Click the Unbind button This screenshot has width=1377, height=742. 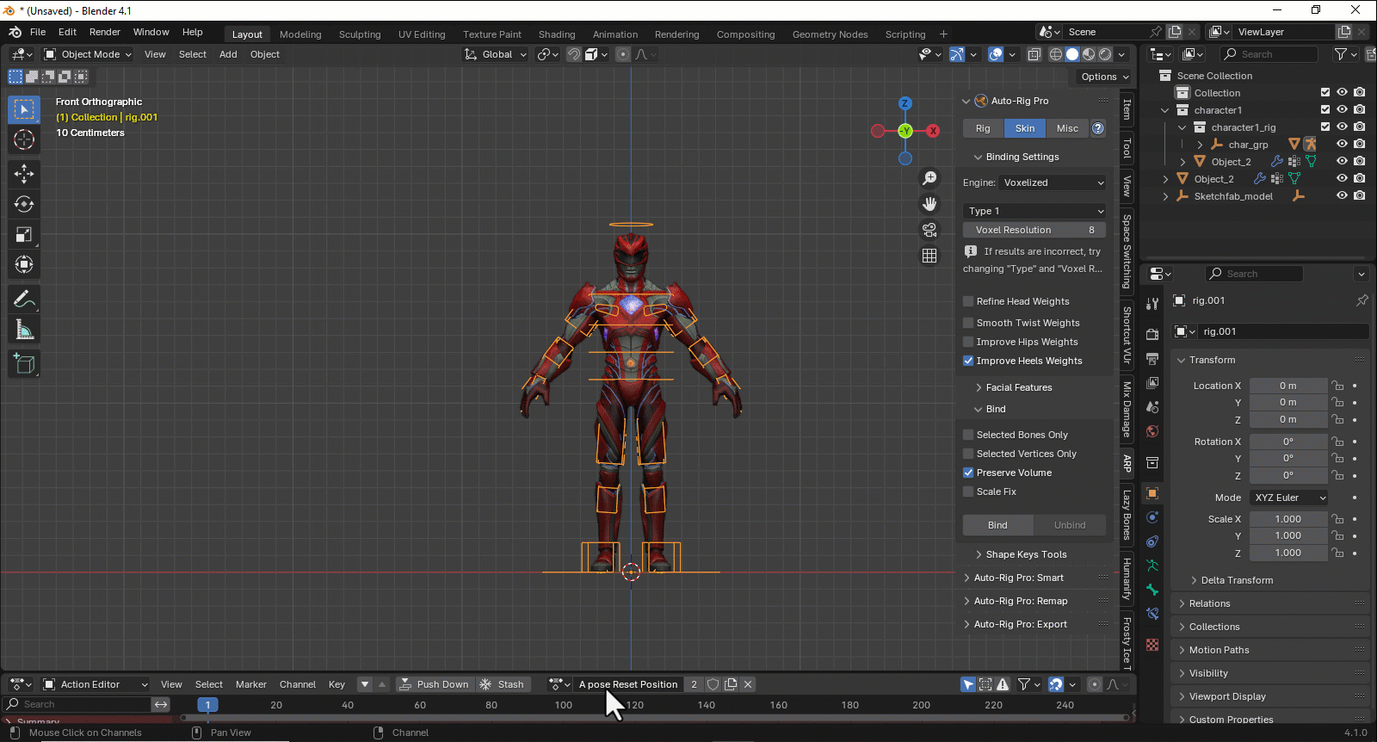click(x=1070, y=525)
